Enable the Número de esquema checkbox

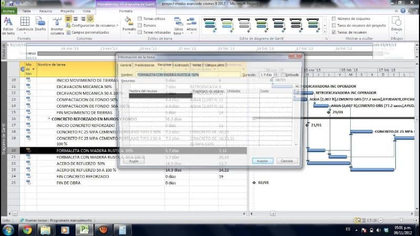(x=334, y=19)
